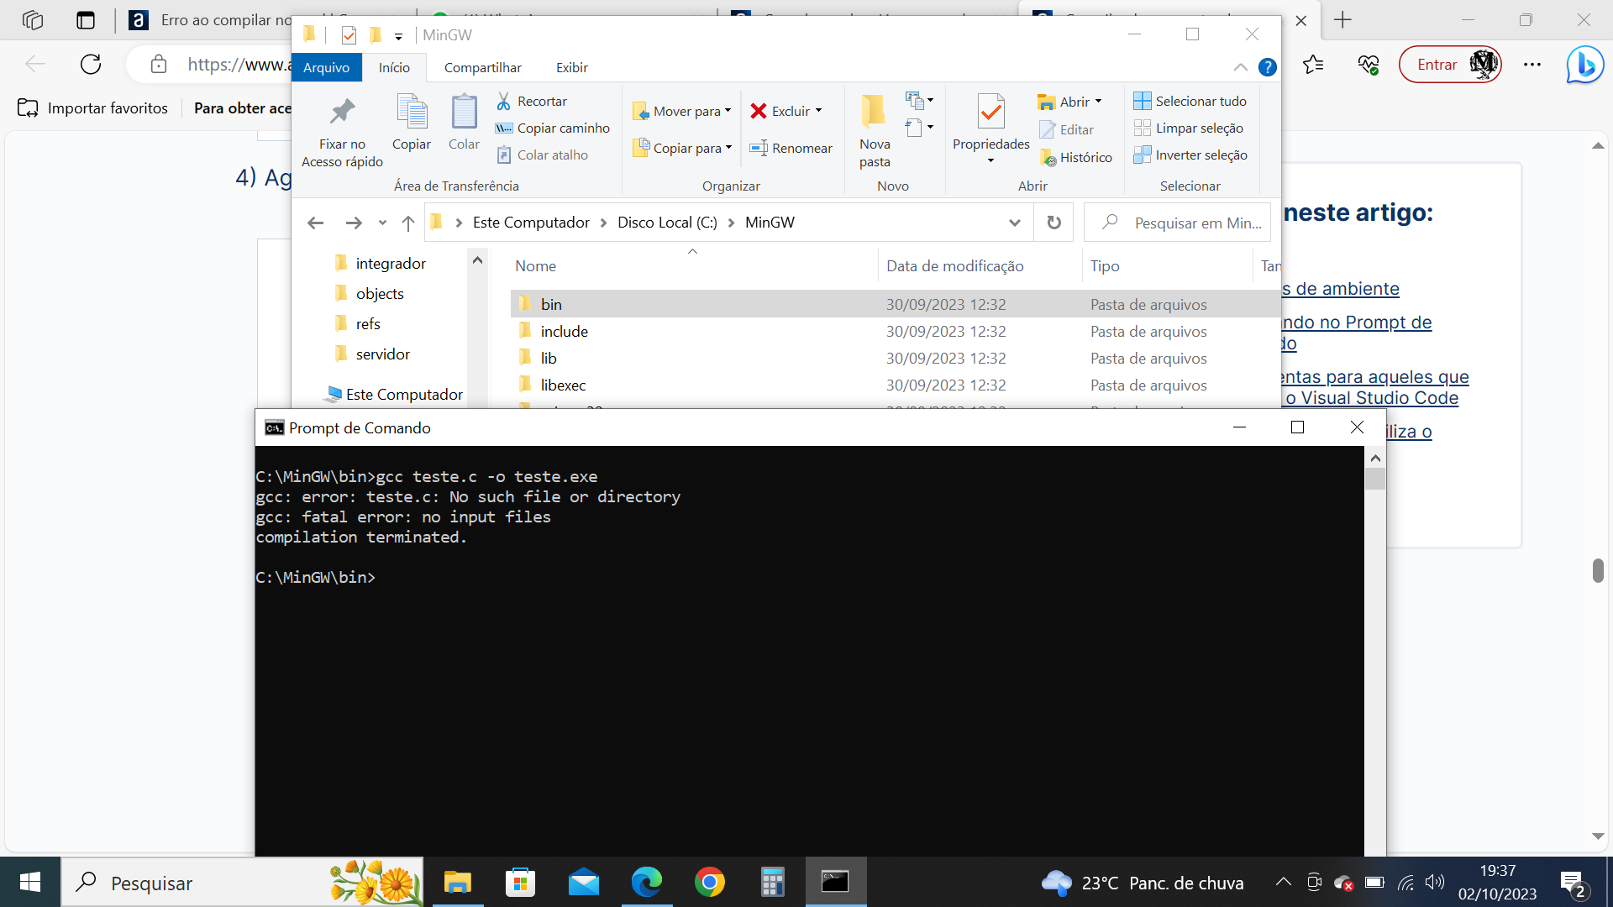Open the Mail app from the taskbar
1613x907 pixels.
[584, 883]
